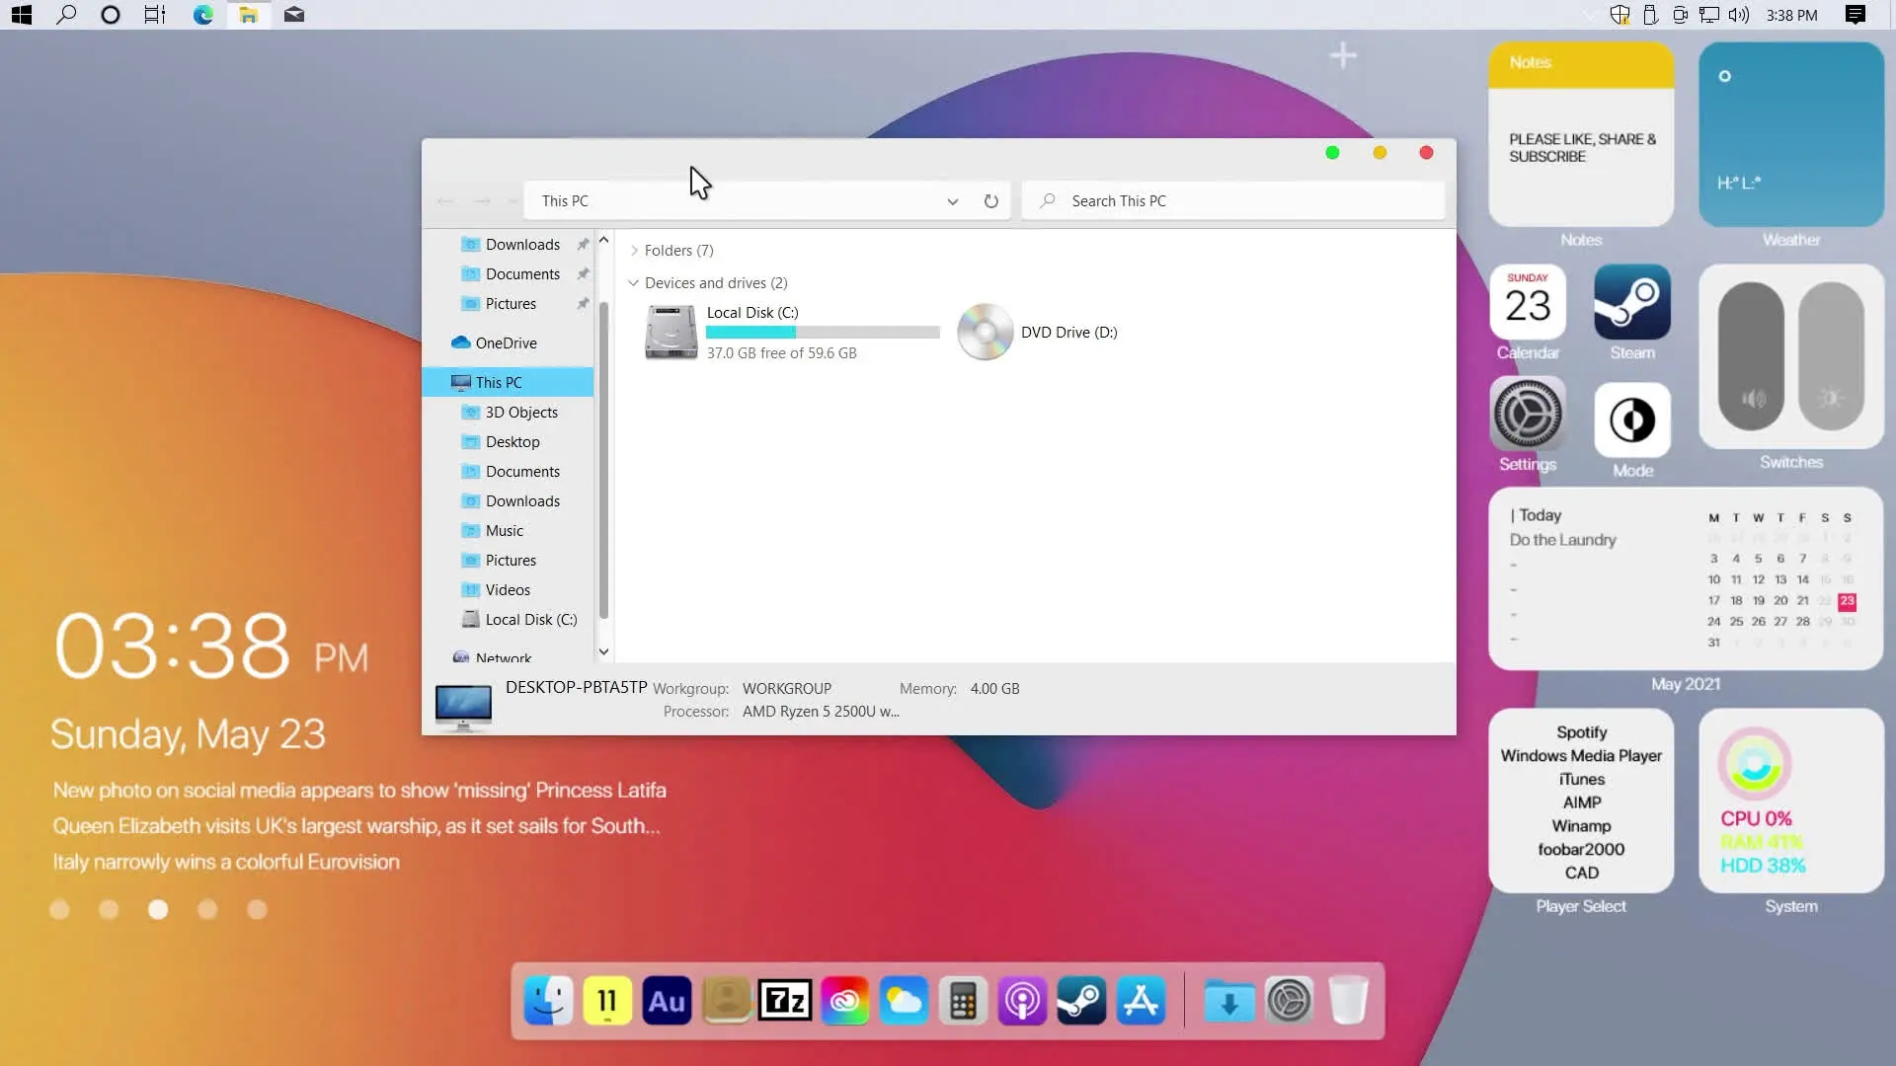Open the Podcasts icon in the dock
The height and width of the screenshot is (1066, 1896).
click(x=1022, y=1002)
